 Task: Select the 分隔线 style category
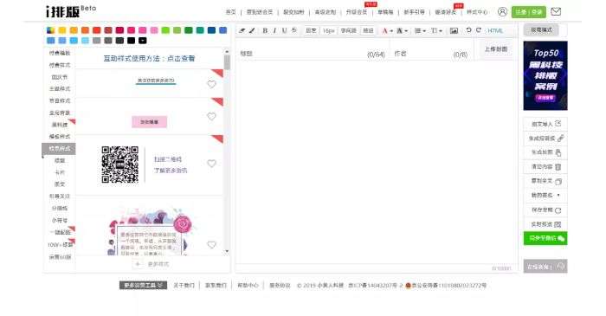[60, 208]
